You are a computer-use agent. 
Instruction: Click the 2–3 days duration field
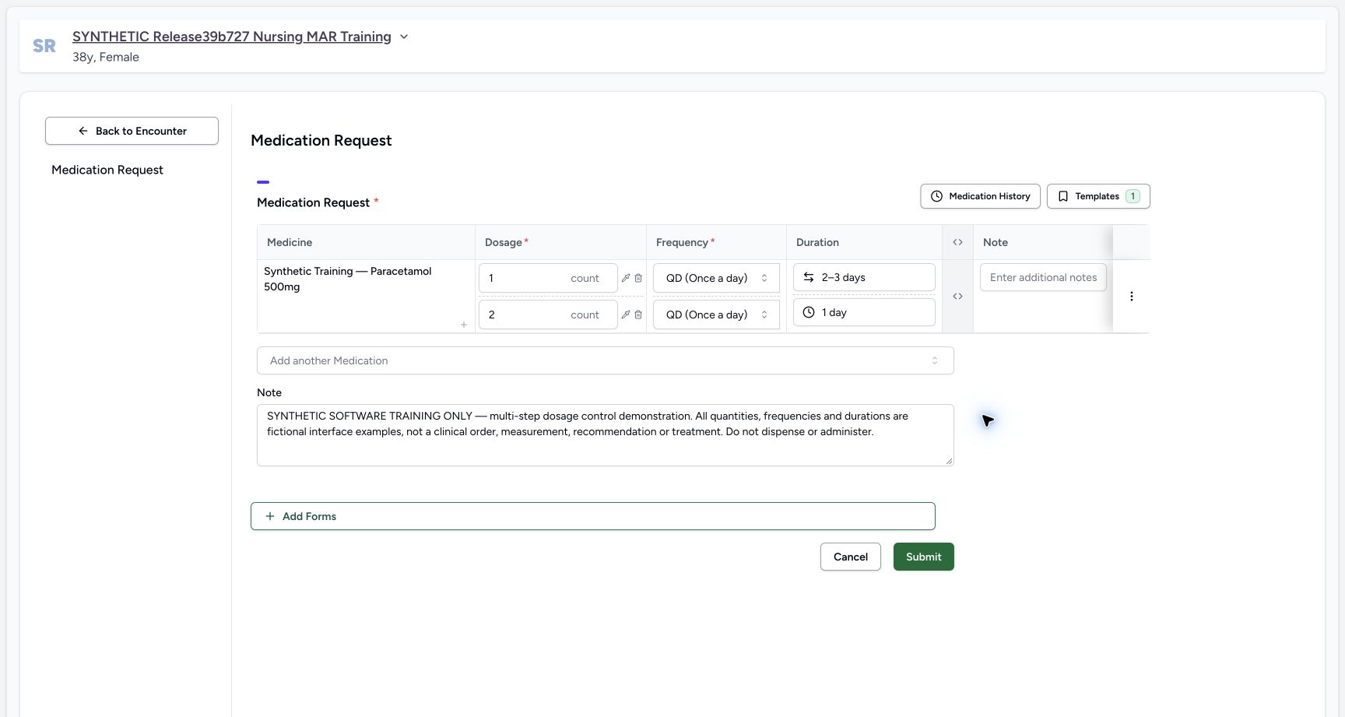click(864, 277)
